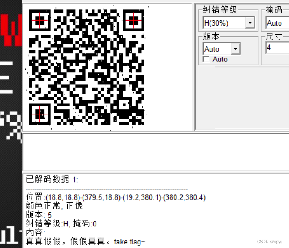Click the position coordinates line in decoded output
The image size is (289, 248).
click(116, 197)
